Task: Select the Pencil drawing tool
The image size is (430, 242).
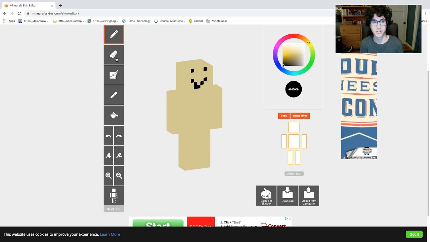Action: 114,34
